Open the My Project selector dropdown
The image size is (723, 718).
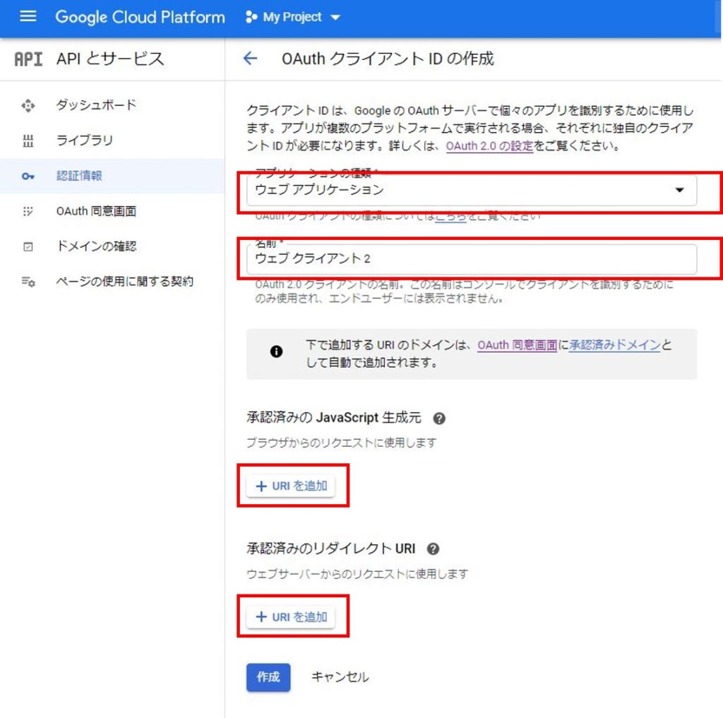click(293, 17)
